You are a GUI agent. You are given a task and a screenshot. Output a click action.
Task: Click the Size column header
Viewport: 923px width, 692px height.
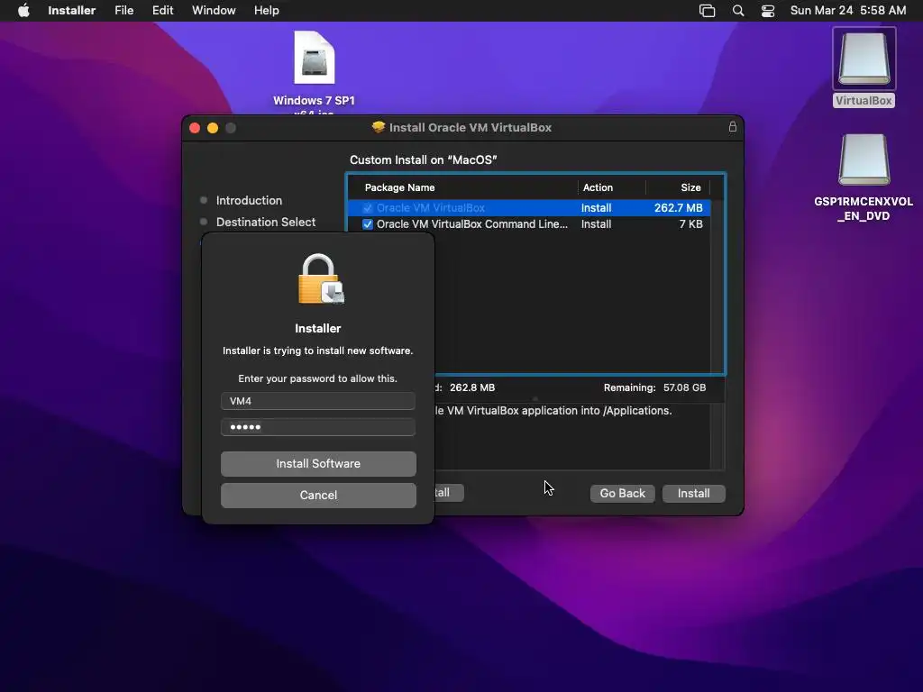coord(690,187)
